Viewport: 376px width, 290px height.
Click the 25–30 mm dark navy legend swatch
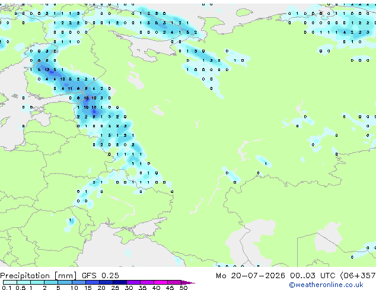120,282
